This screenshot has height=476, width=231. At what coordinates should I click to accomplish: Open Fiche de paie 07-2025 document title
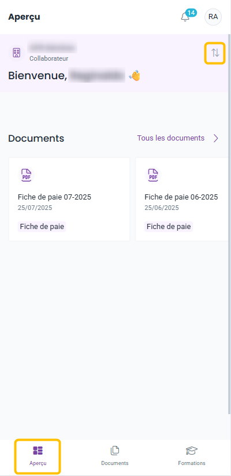54,197
